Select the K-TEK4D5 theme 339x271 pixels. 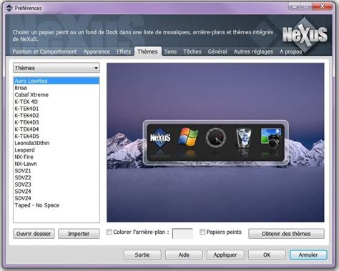(56, 136)
